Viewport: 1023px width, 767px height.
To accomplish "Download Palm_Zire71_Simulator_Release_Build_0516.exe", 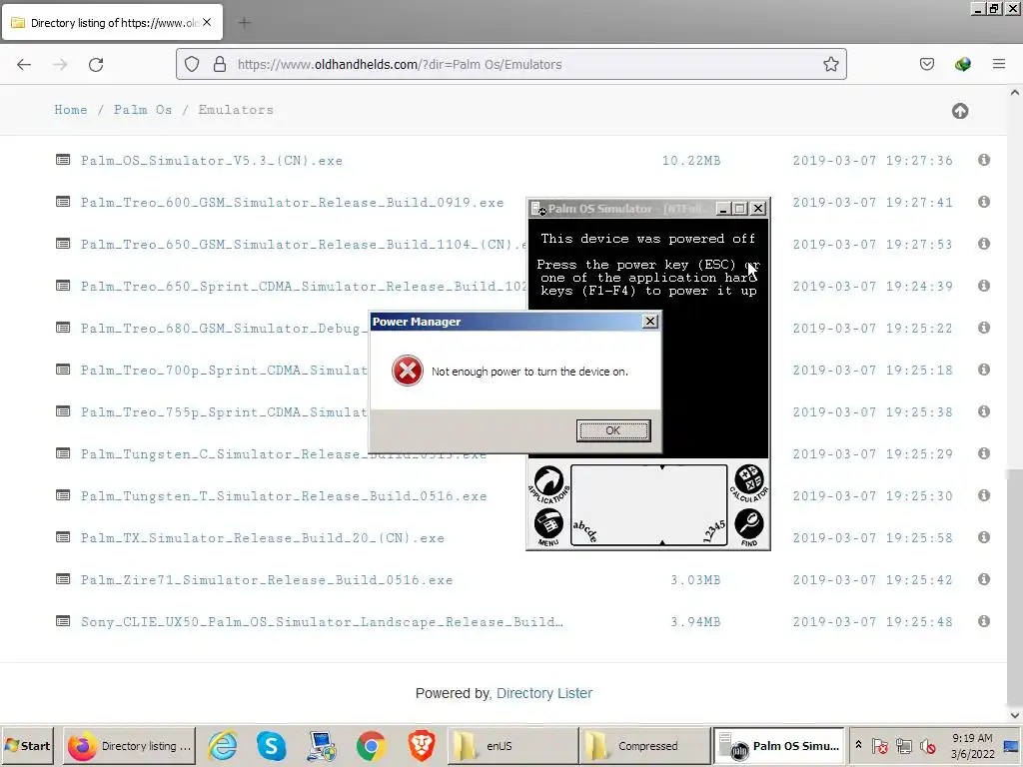I will pos(267,580).
